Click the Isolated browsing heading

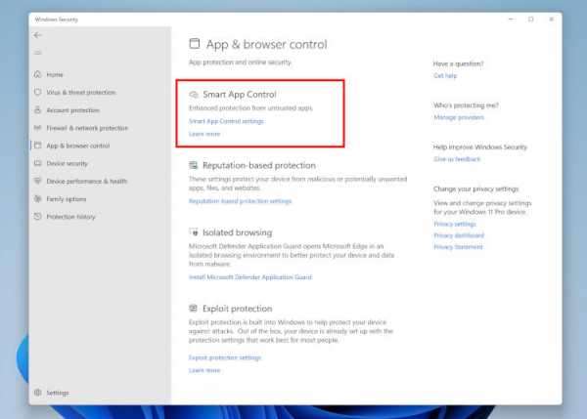[x=238, y=232]
